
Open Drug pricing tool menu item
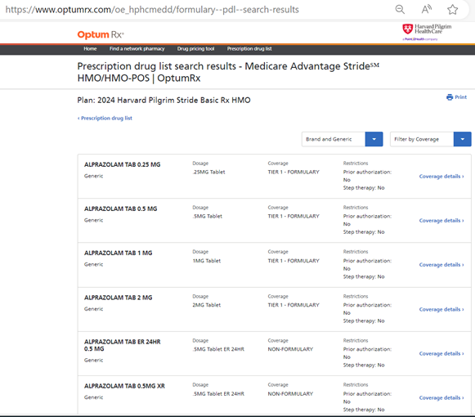pyautogui.click(x=195, y=49)
